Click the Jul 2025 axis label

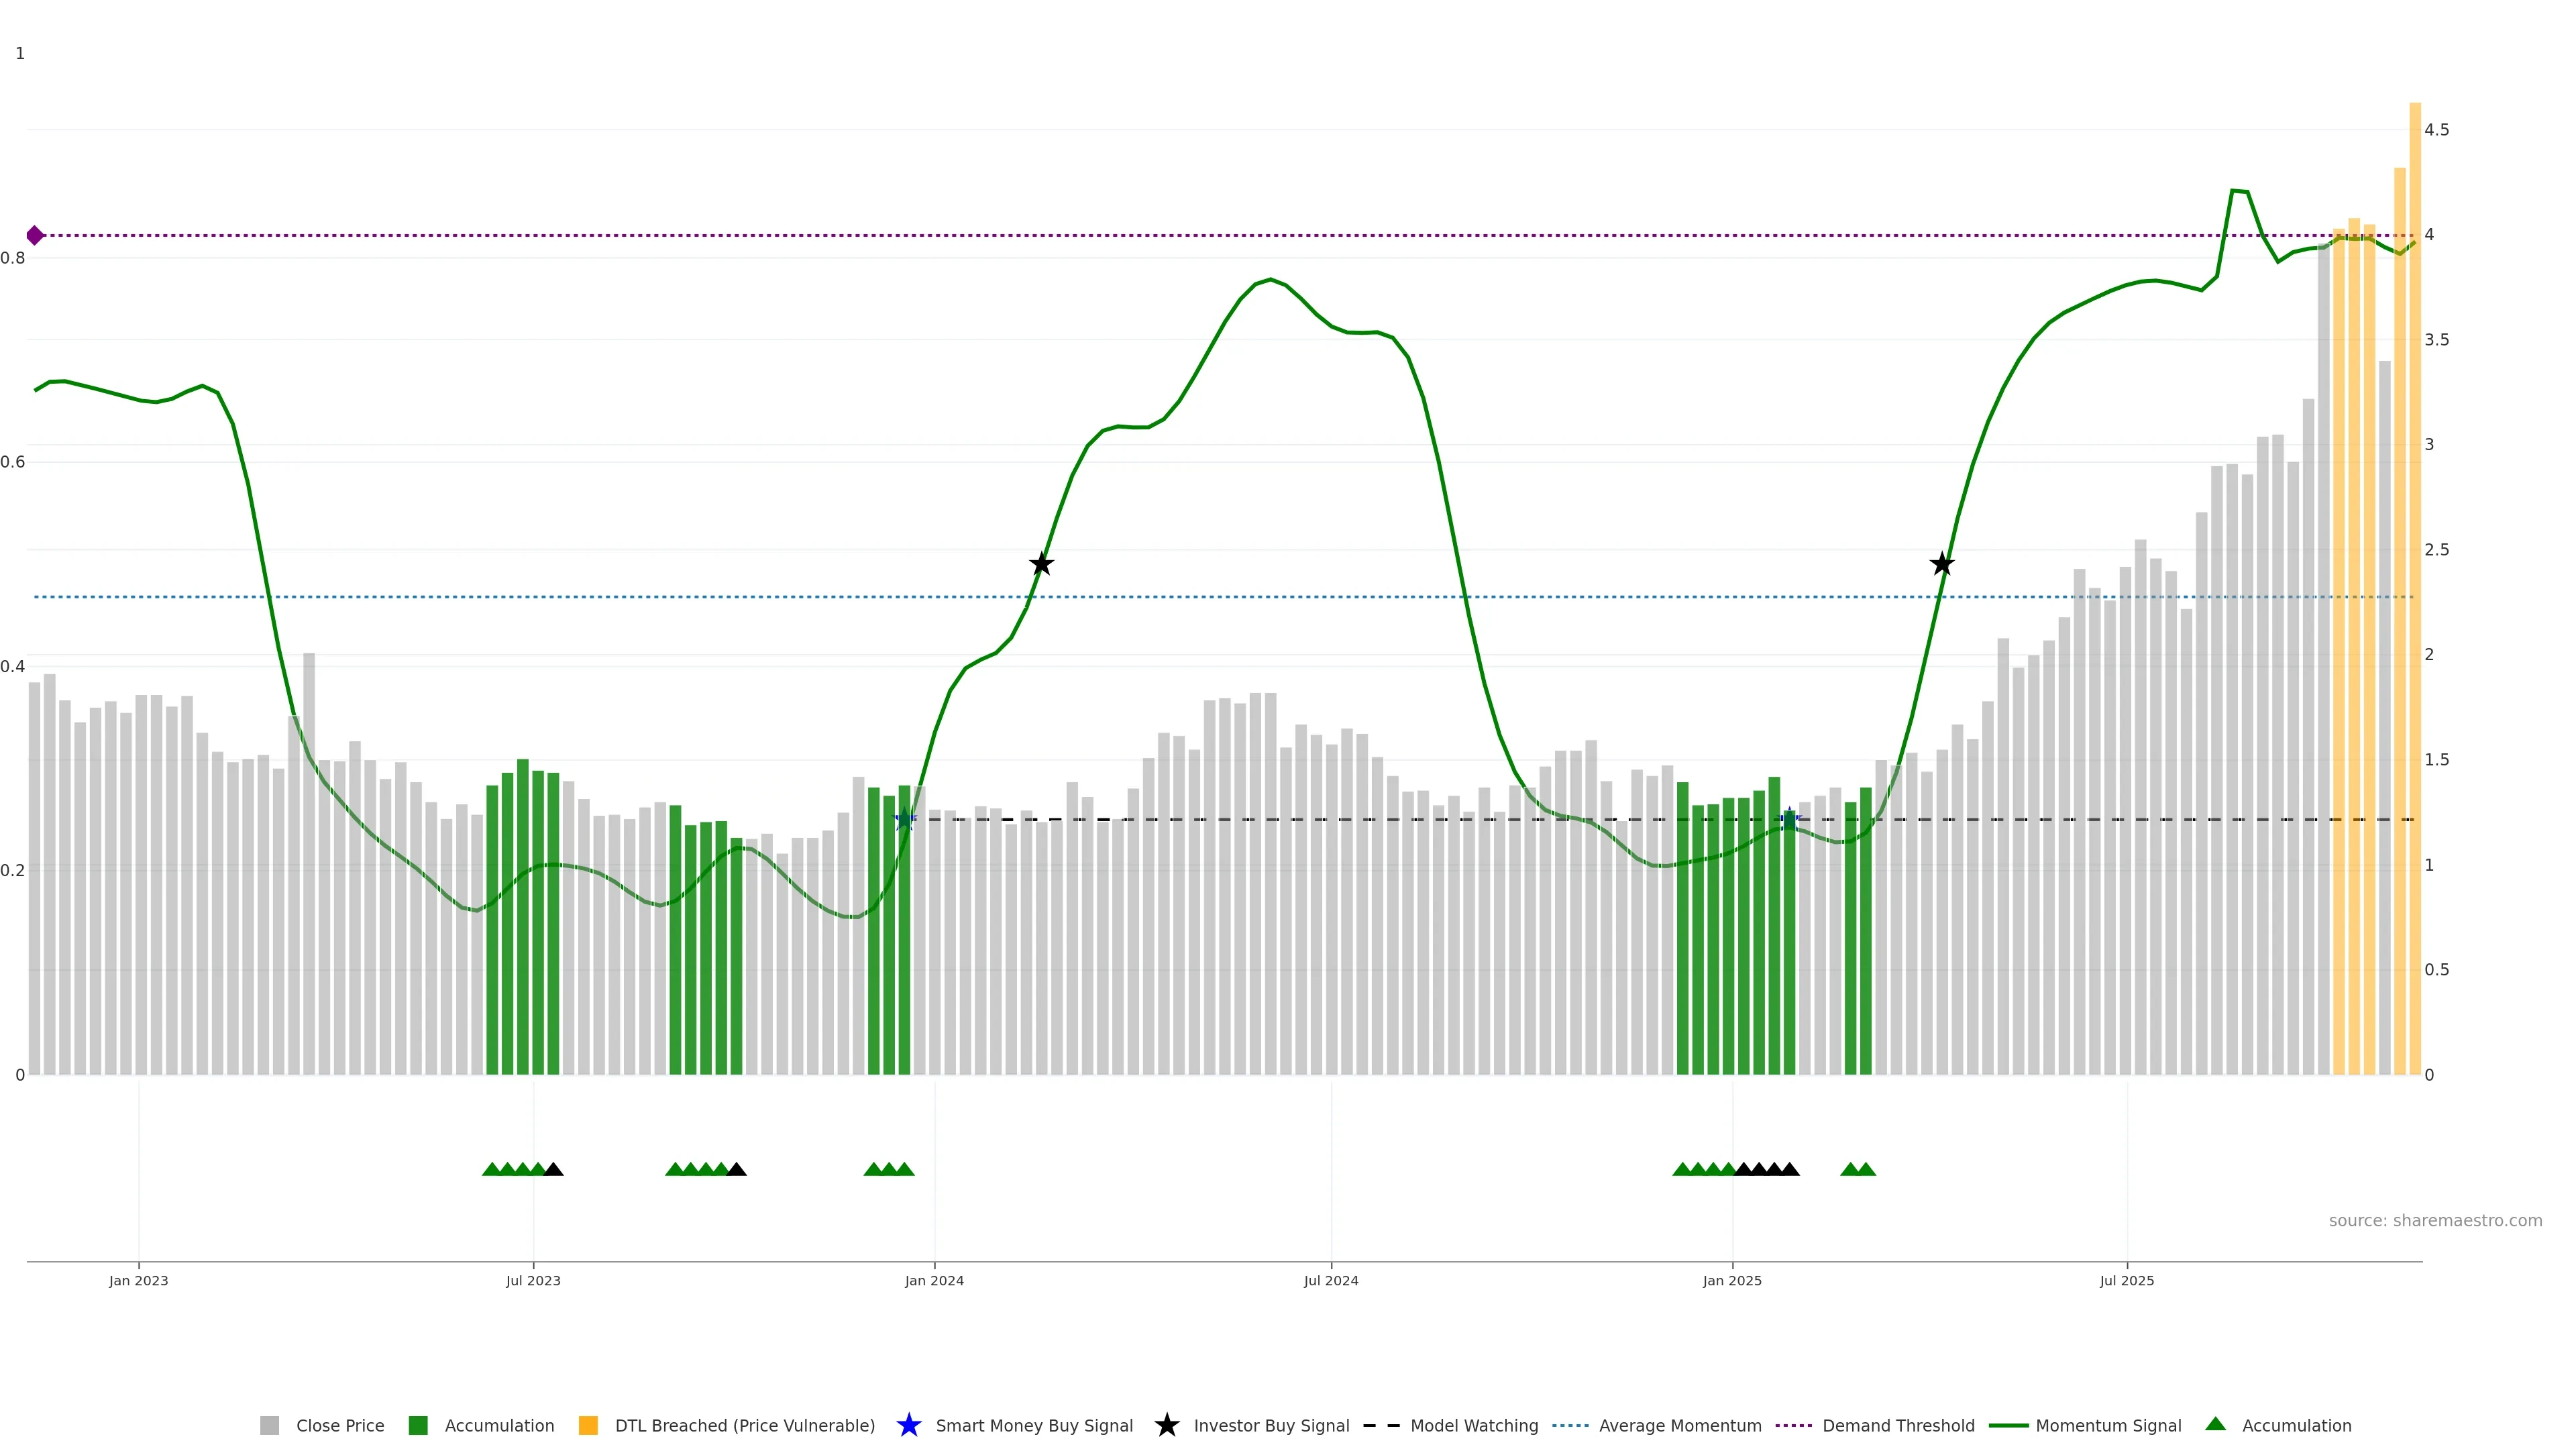click(2126, 1281)
